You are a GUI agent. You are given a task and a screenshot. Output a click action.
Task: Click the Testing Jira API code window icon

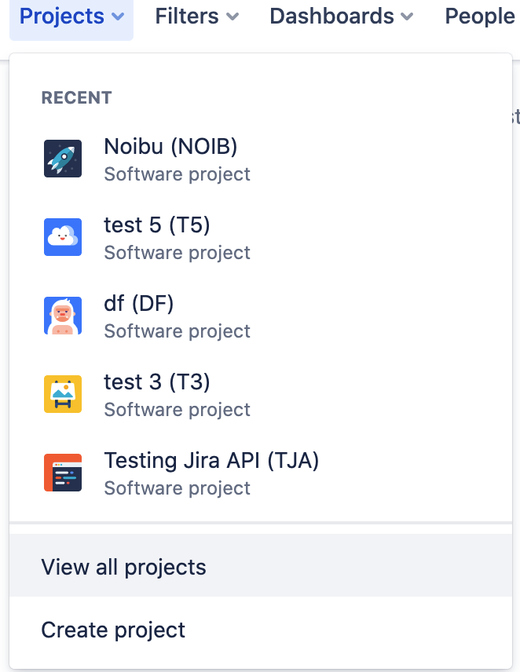pos(63,473)
